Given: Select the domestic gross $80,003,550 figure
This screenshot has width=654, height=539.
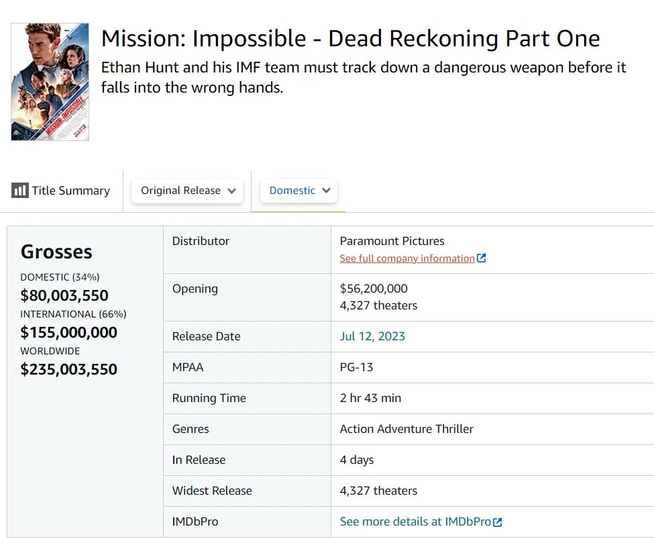Looking at the screenshot, I should point(64,295).
